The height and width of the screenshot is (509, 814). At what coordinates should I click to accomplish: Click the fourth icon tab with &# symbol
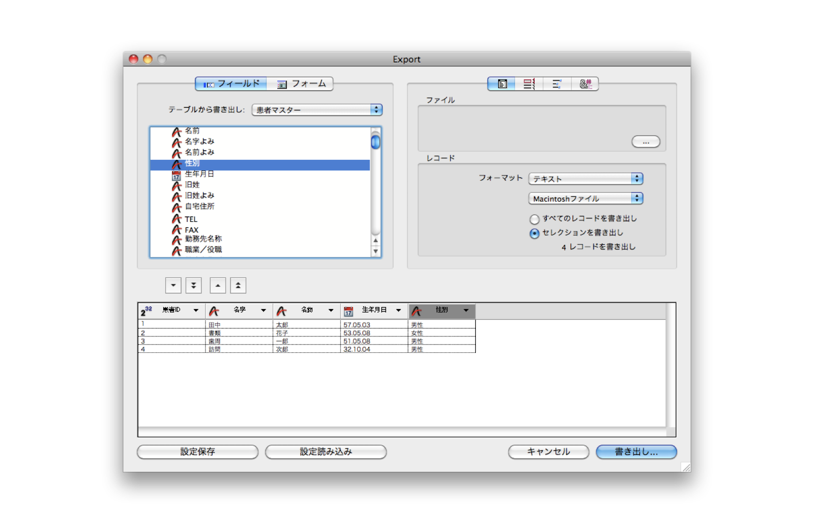click(585, 84)
